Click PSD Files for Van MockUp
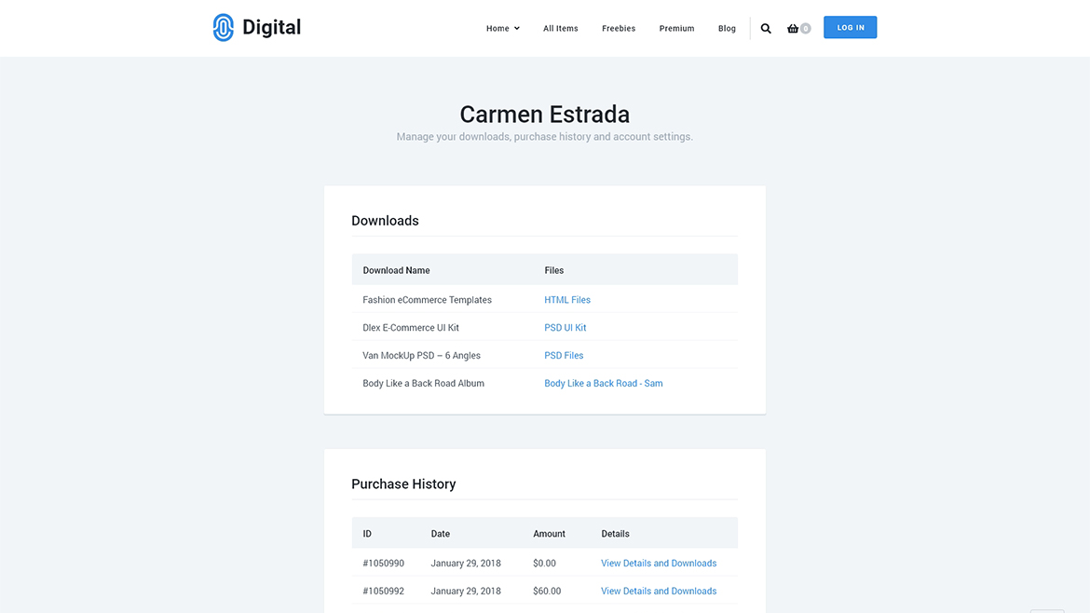 564,356
